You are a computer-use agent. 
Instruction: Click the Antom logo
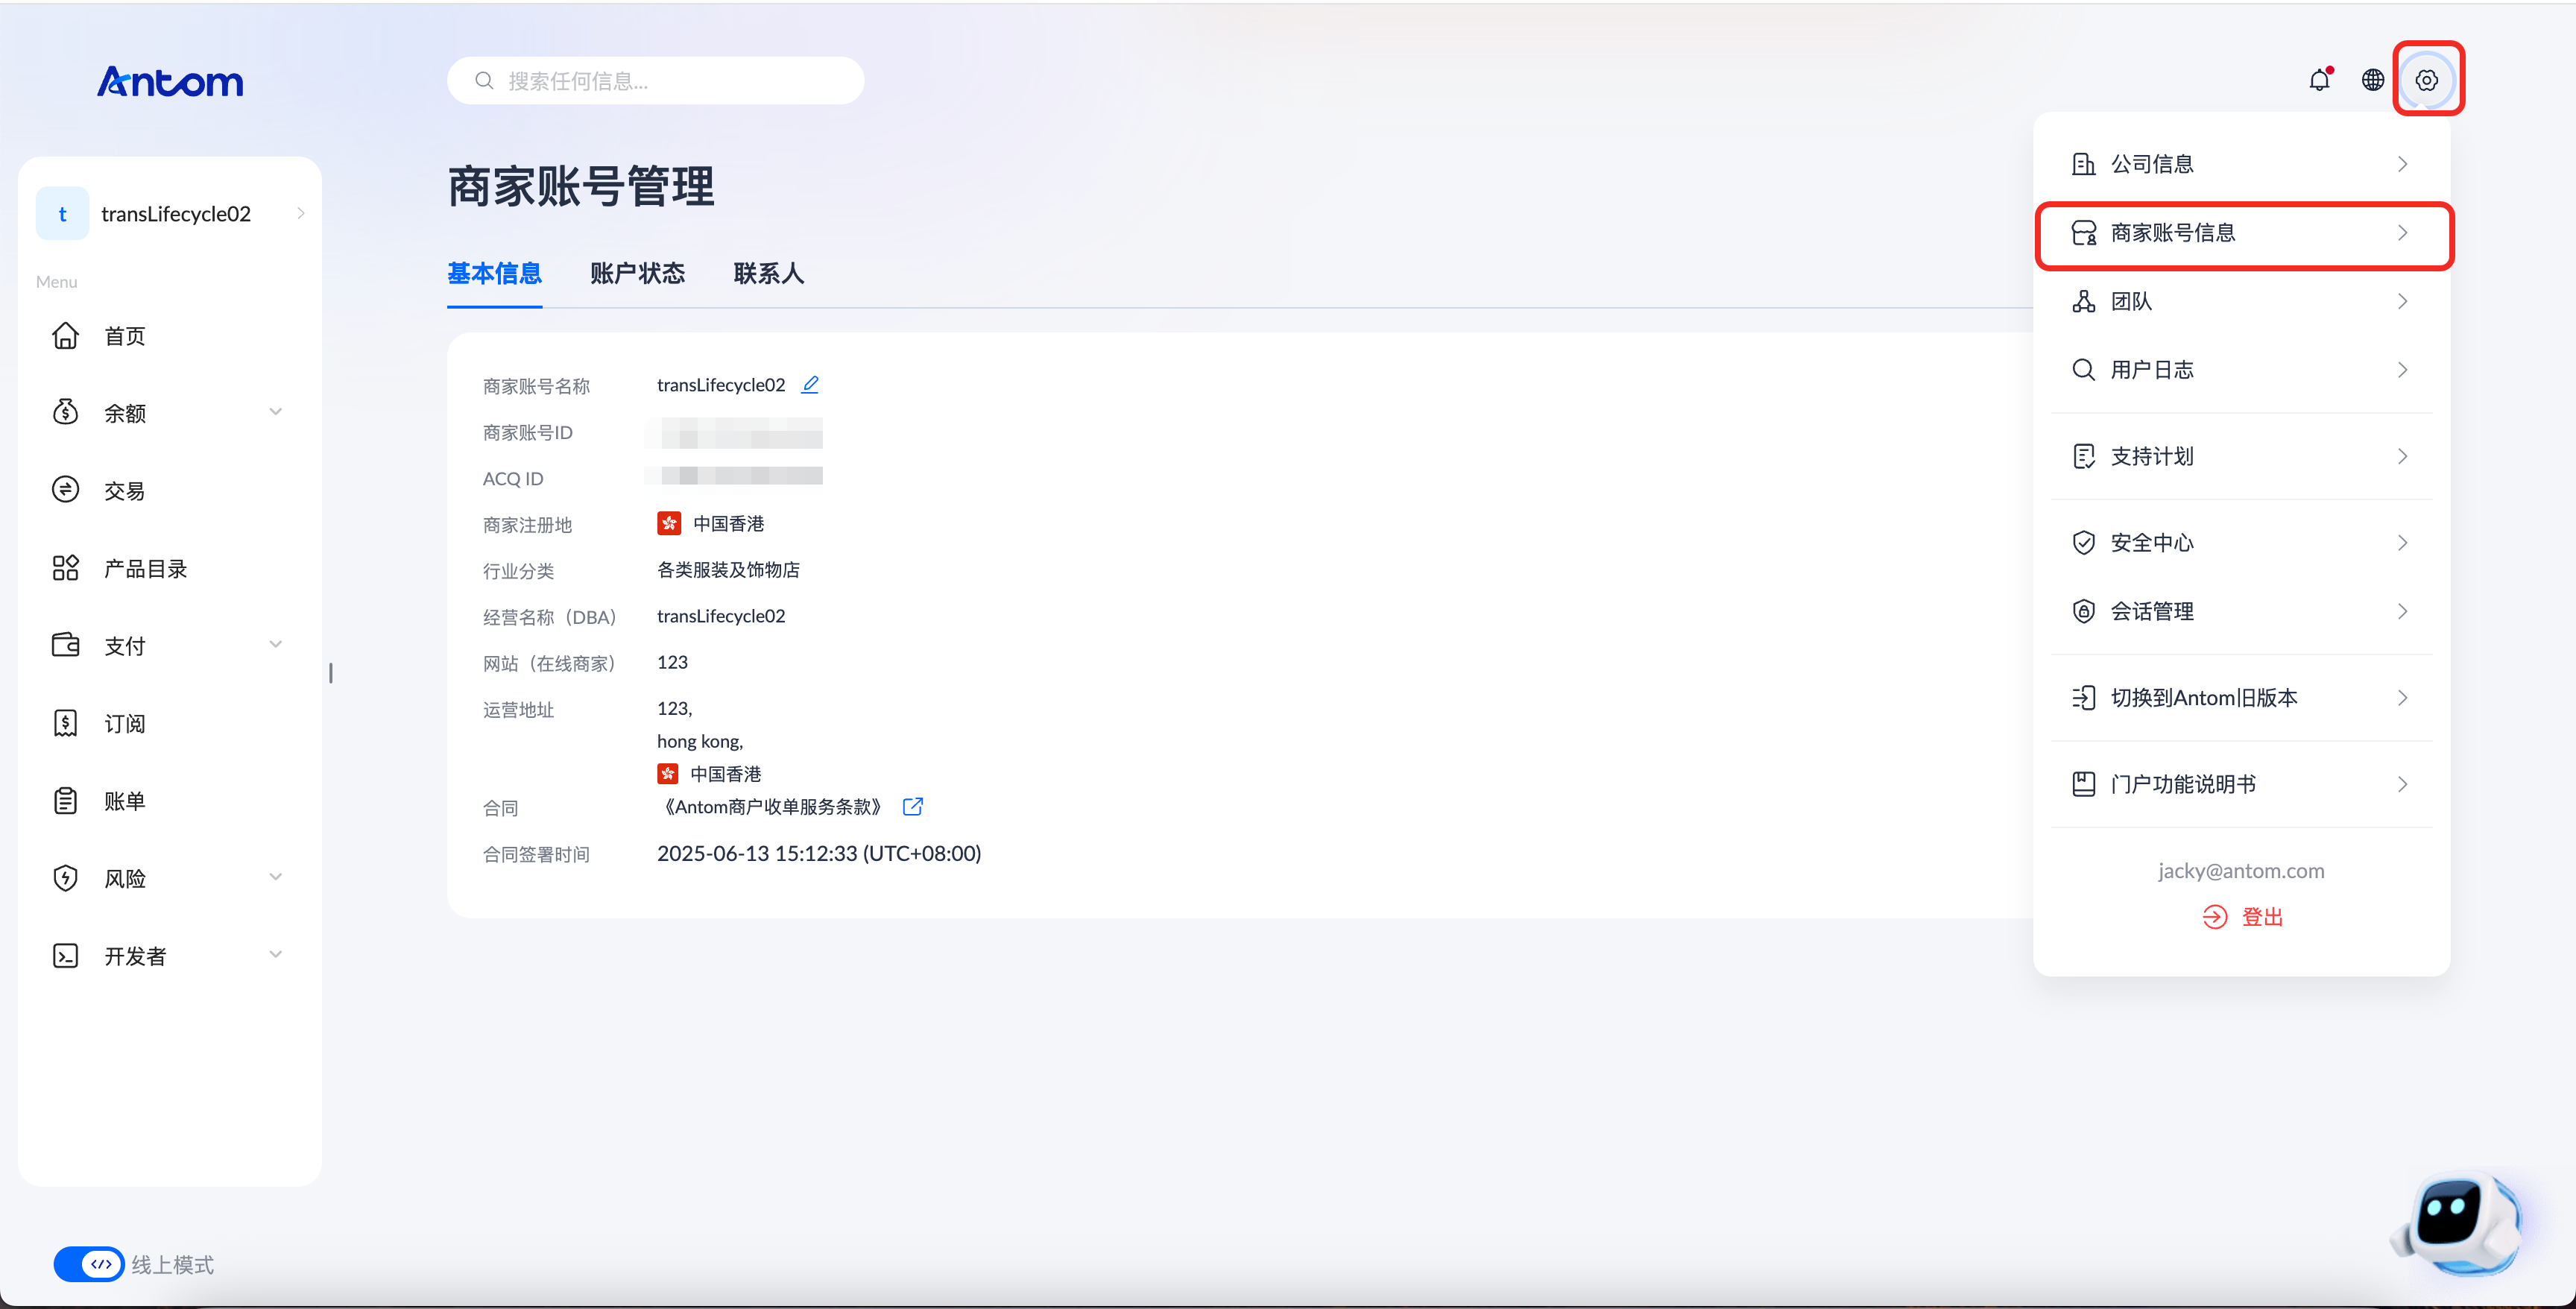(170, 81)
